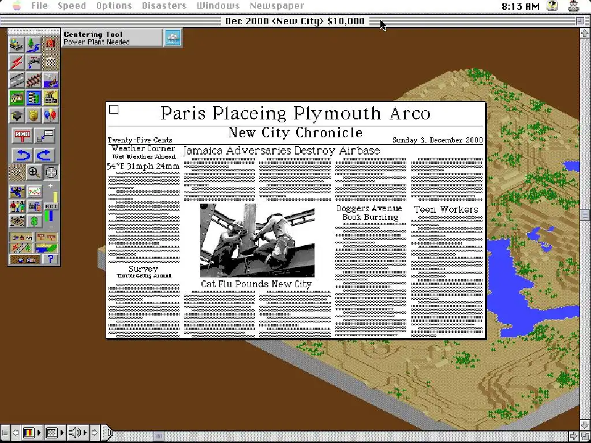The height and width of the screenshot is (443, 591).
Task: Open the Windows menu
Action: [x=218, y=6]
